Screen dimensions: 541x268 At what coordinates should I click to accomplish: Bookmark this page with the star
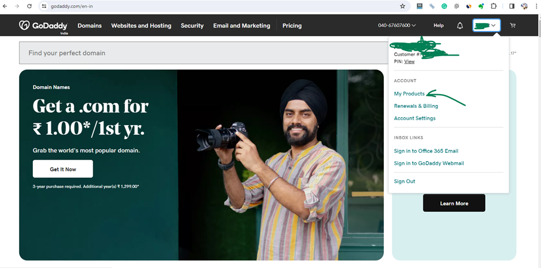402,6
